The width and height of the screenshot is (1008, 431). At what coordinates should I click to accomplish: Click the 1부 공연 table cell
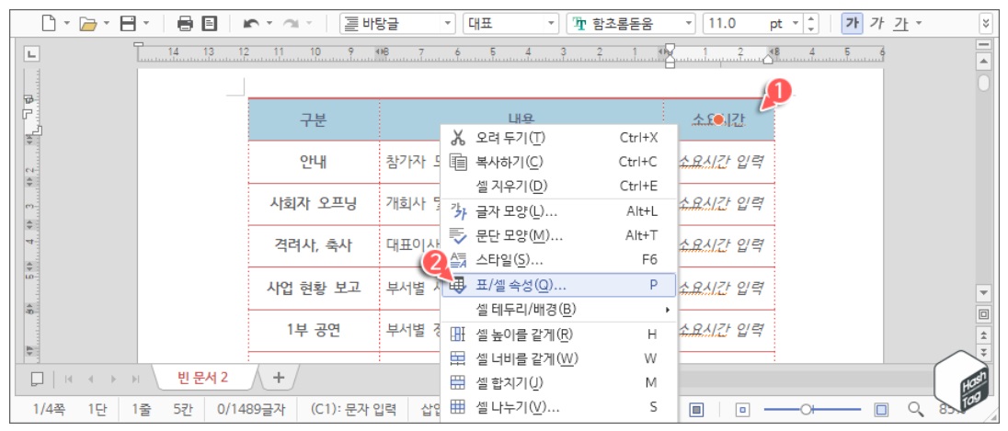[314, 330]
